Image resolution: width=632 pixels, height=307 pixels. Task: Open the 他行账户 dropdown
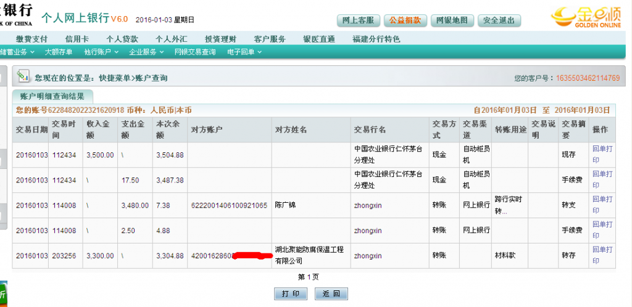point(99,52)
